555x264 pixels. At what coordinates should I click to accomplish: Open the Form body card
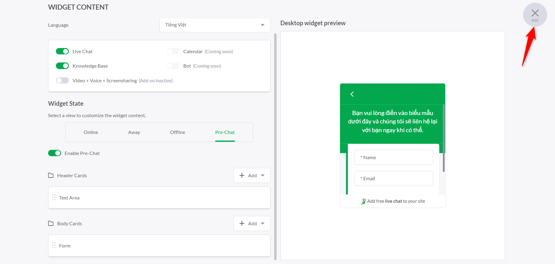159,246
